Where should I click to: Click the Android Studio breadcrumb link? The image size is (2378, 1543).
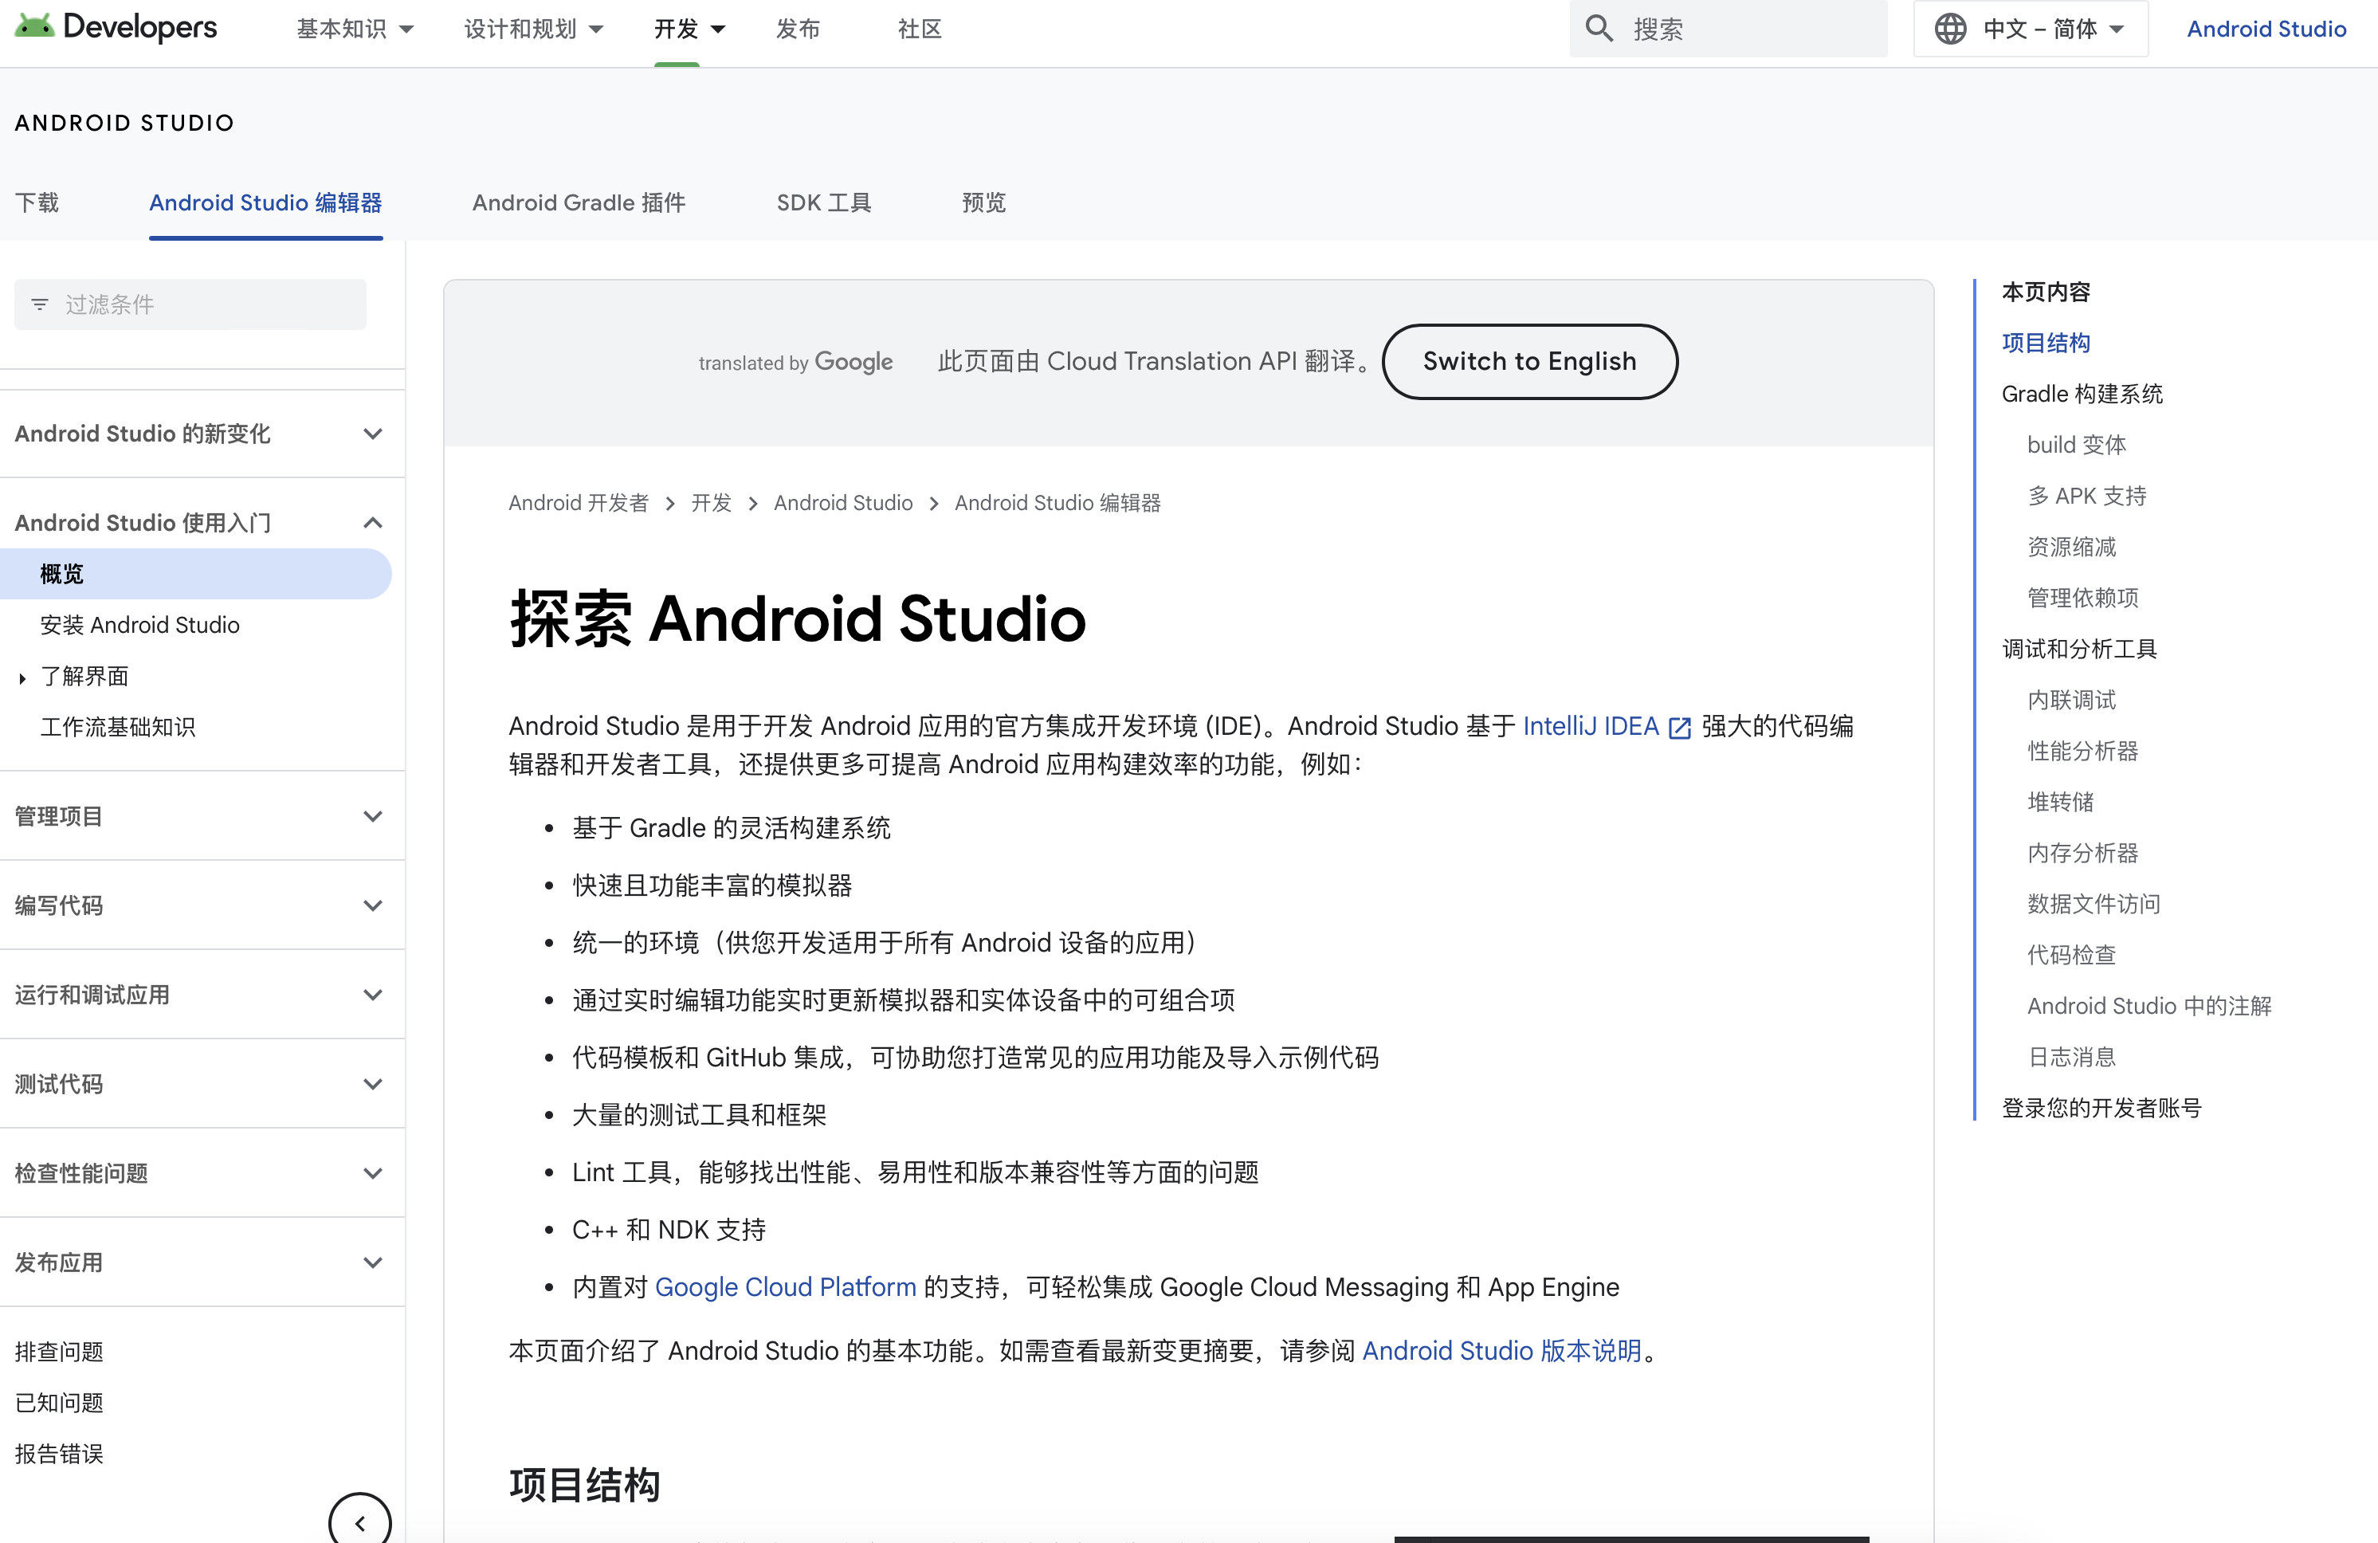tap(842, 503)
